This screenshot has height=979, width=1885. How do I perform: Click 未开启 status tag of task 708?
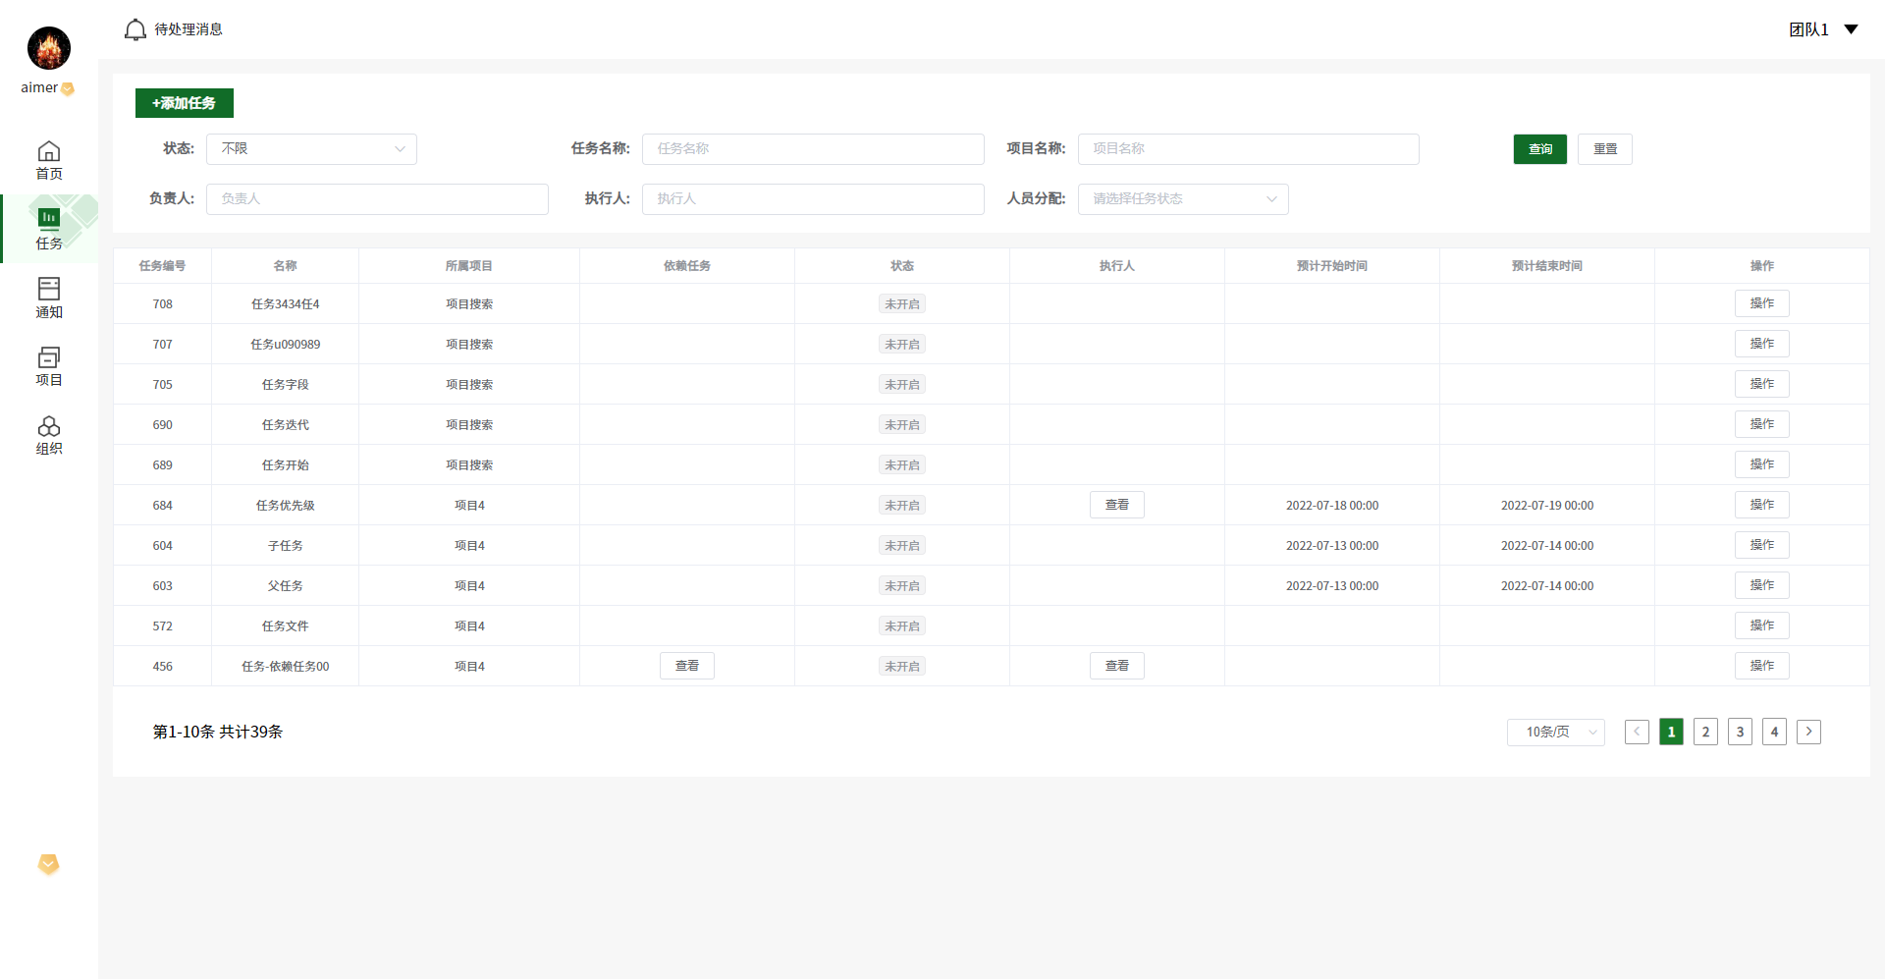tap(902, 304)
